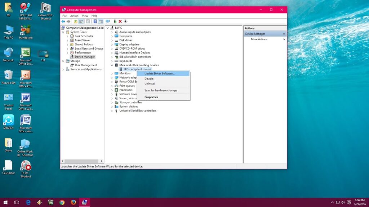Select Task Scheduler in console tree
This screenshot has height=207, width=369.
(84, 36)
